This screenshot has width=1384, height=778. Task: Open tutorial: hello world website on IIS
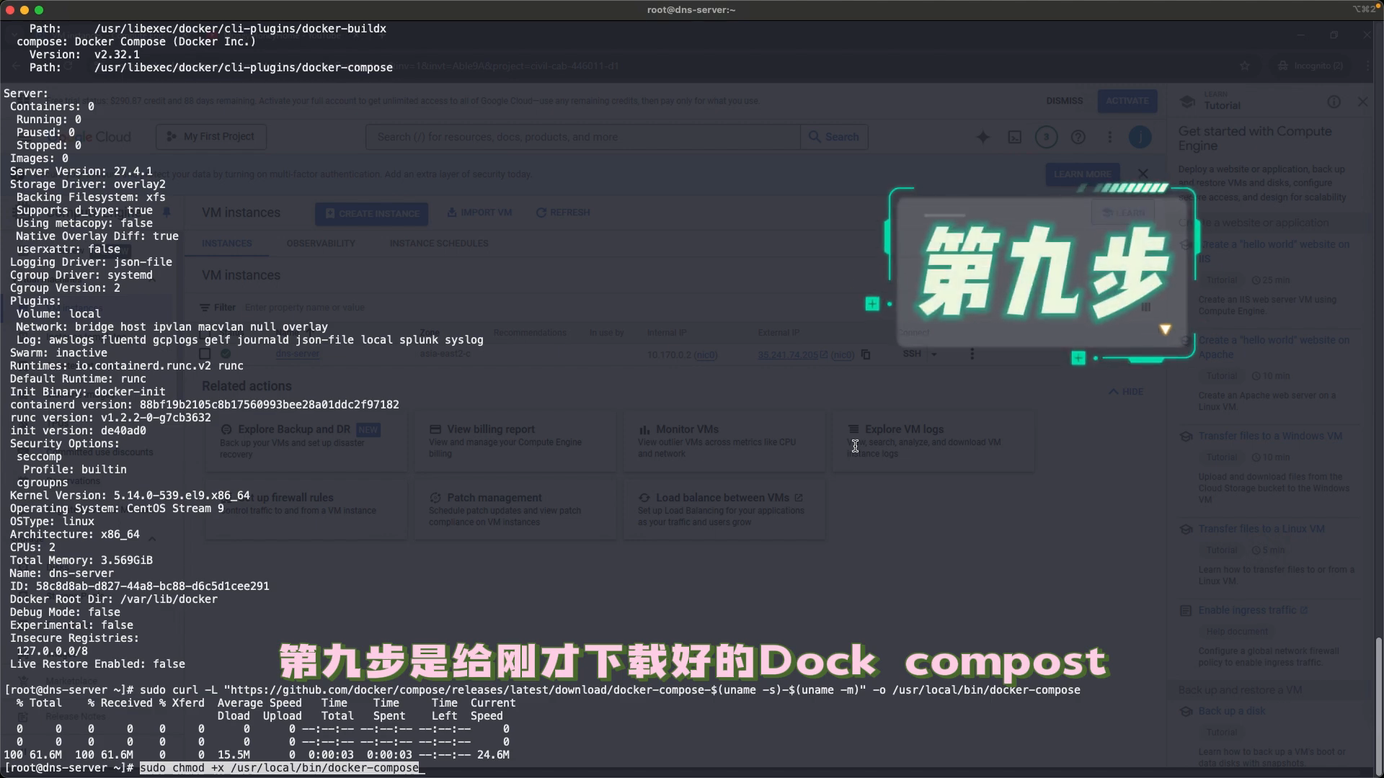1274,251
